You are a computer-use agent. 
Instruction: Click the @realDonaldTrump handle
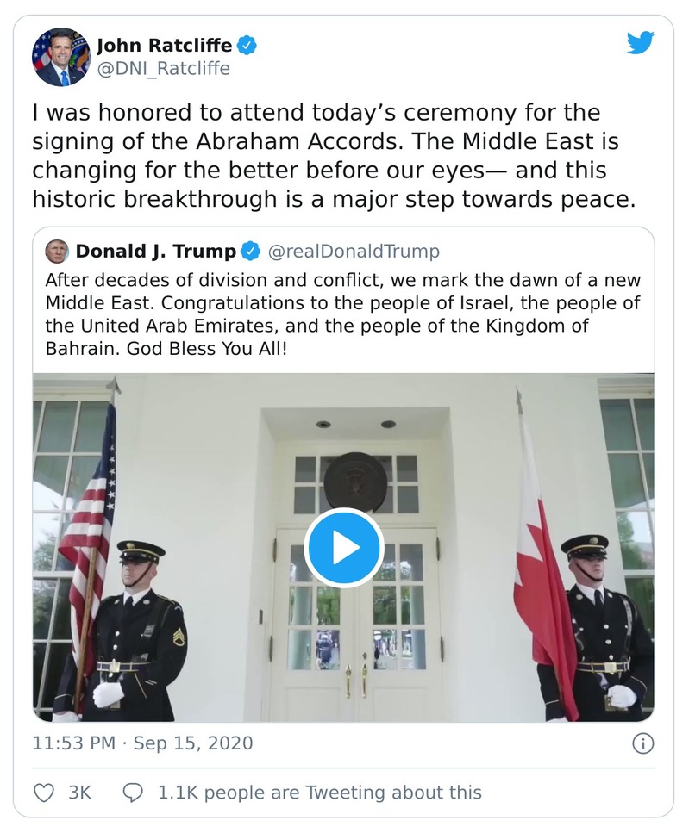(x=354, y=252)
